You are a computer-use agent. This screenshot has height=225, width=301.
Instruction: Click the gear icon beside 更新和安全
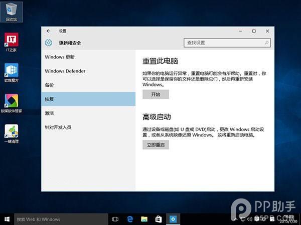point(48,42)
